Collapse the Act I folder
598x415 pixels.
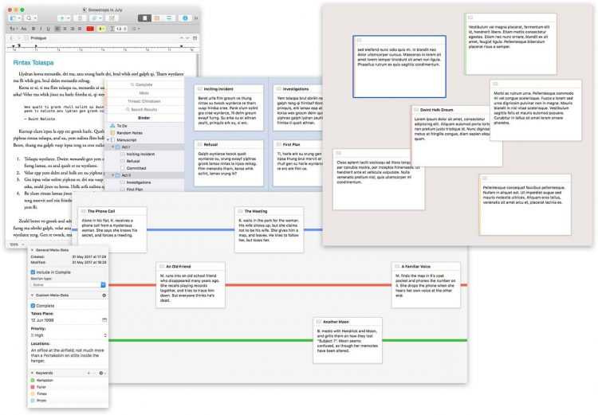point(113,147)
